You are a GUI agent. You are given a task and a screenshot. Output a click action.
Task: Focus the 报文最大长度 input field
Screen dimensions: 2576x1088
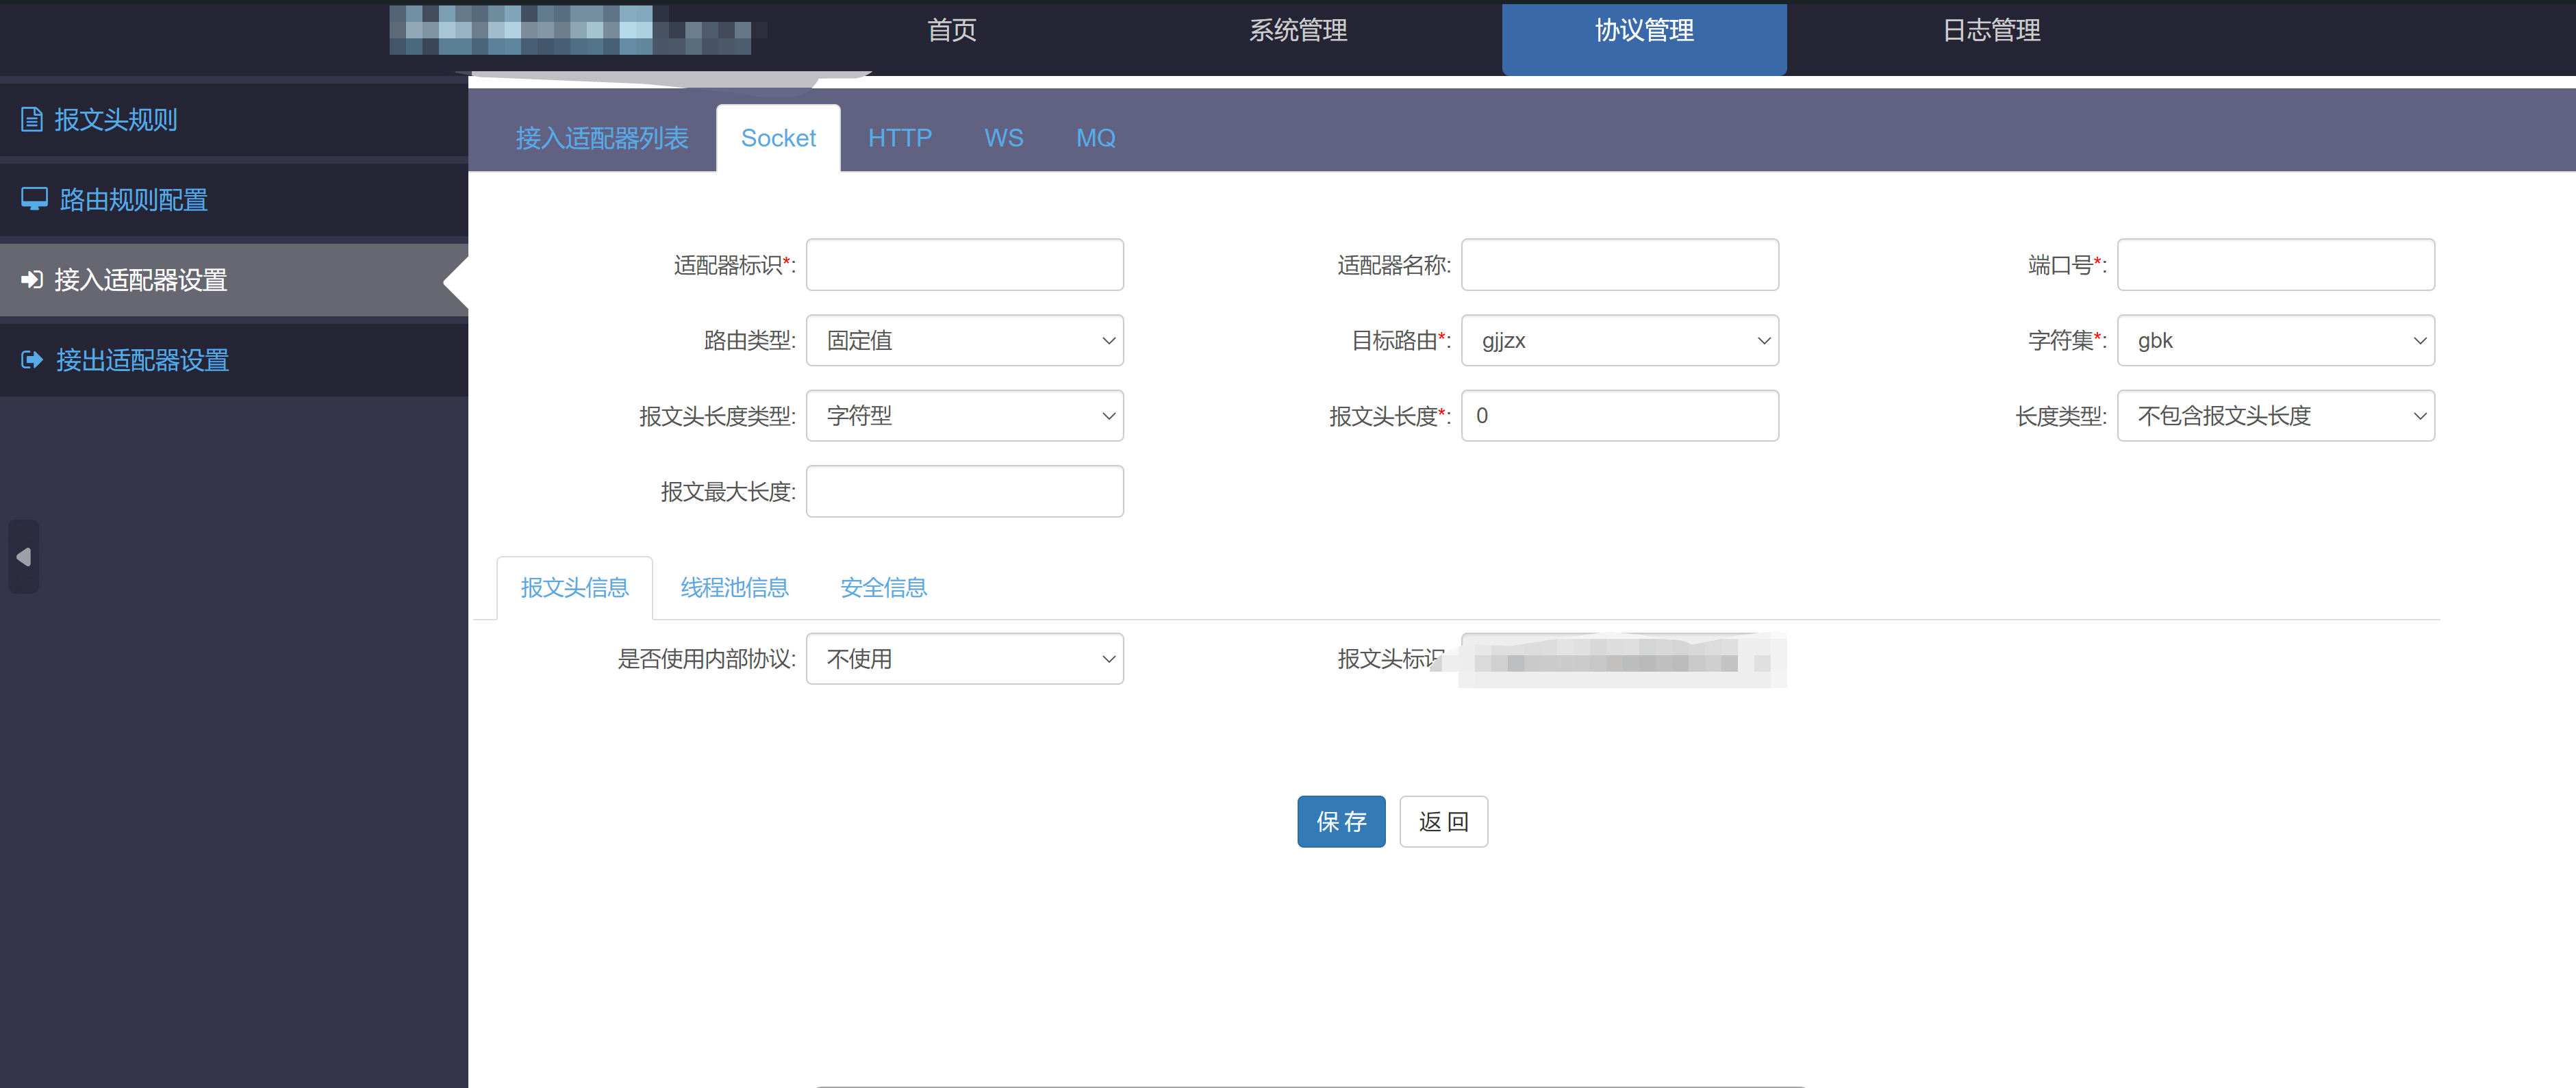pyautogui.click(x=965, y=492)
